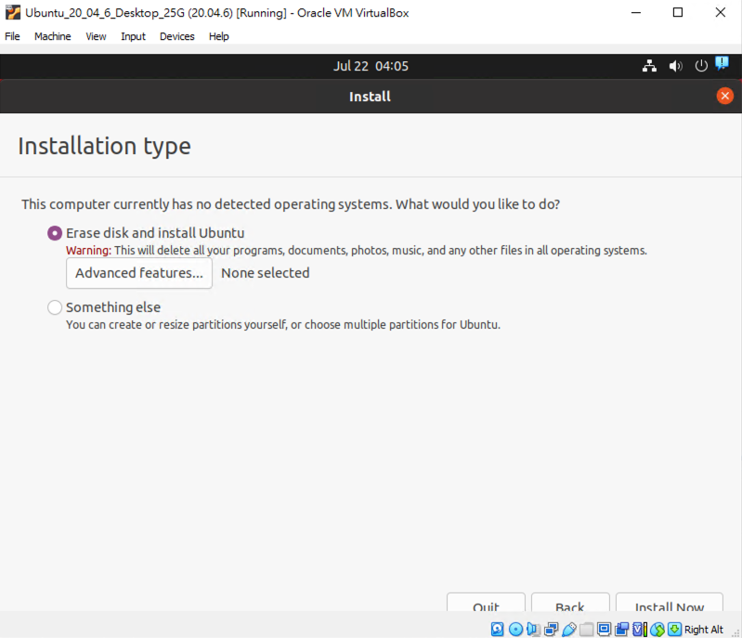The width and height of the screenshot is (742, 638).
Task: Click the USB devices status icon
Action: tap(569, 629)
